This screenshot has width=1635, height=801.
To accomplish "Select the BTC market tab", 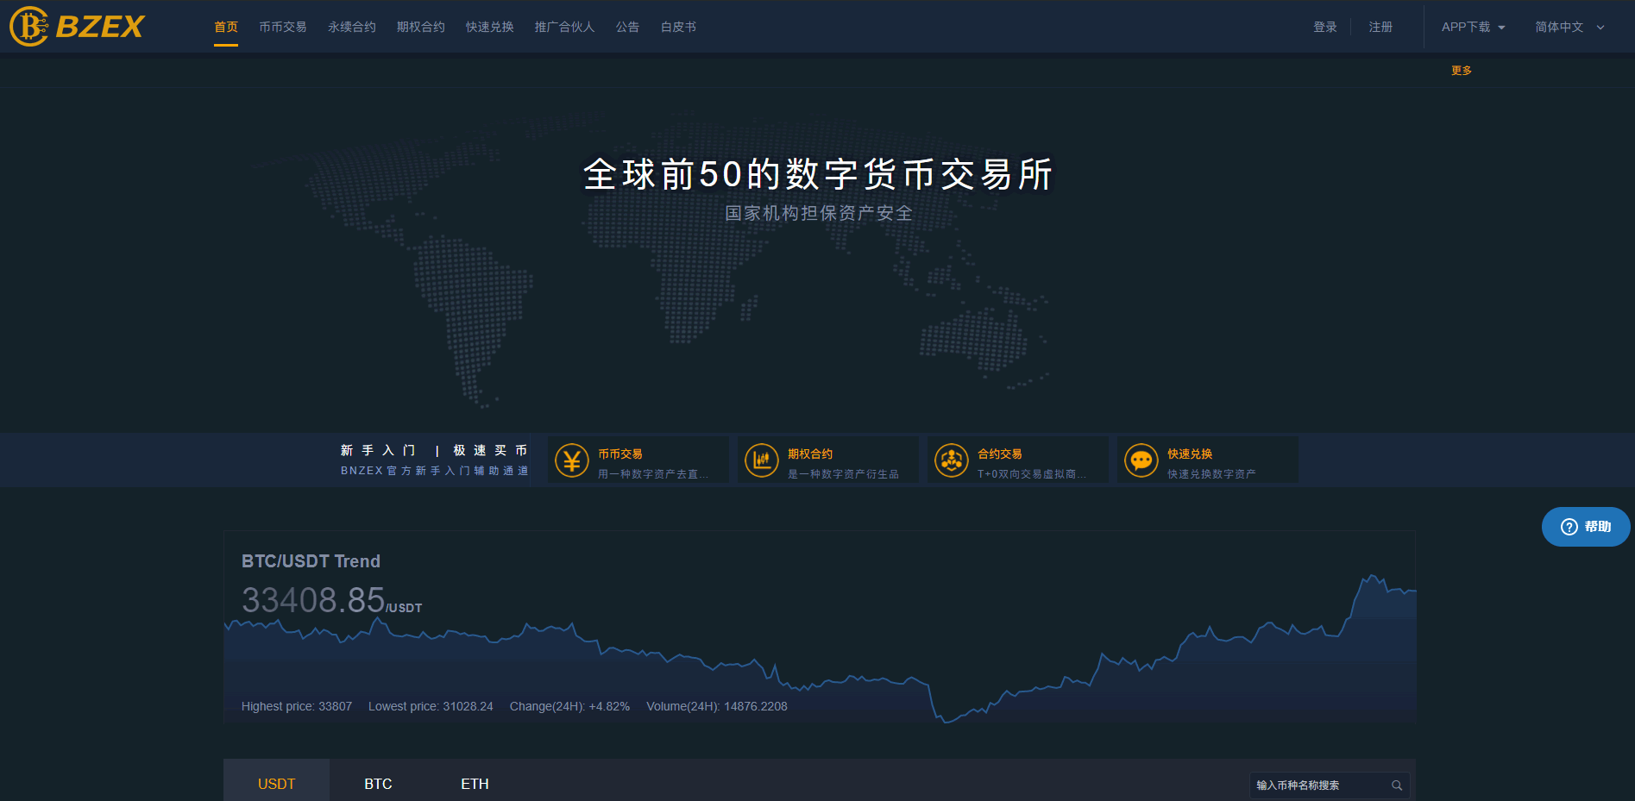I will tap(378, 784).
